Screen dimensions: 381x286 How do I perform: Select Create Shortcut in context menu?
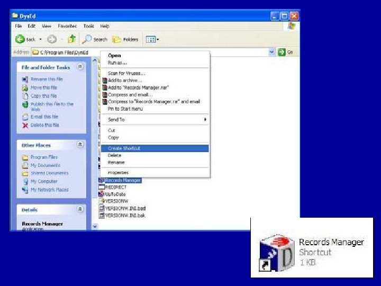click(155, 148)
